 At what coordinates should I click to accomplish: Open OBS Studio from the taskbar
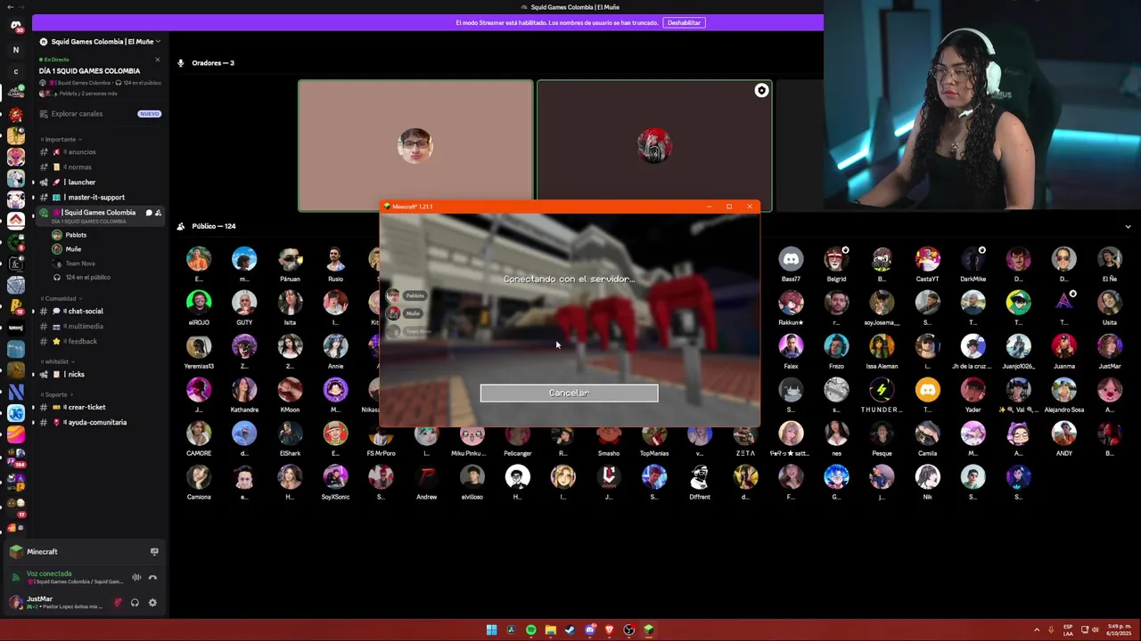629,630
